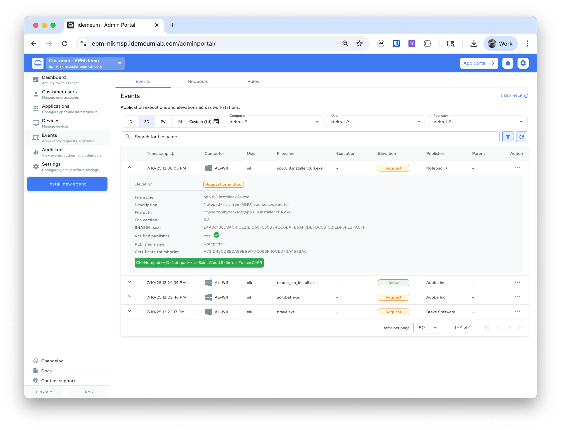Click the Search for file name field
Viewport: 561px width, 430px height.
tap(311, 137)
